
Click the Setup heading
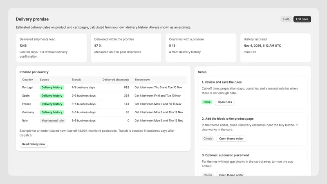click(x=202, y=72)
